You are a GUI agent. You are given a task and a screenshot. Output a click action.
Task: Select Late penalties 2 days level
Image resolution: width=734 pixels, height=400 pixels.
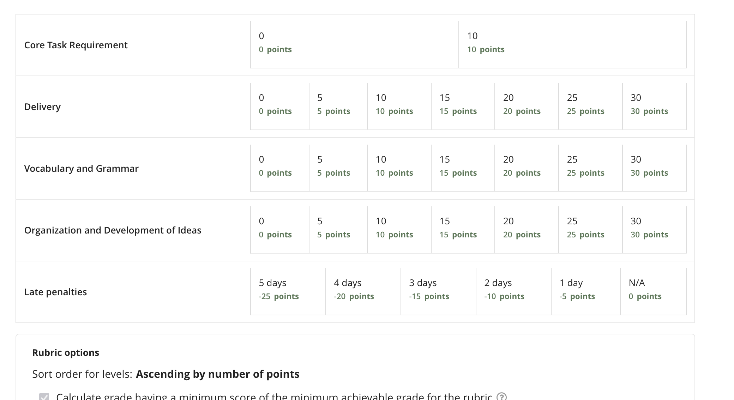(x=513, y=292)
